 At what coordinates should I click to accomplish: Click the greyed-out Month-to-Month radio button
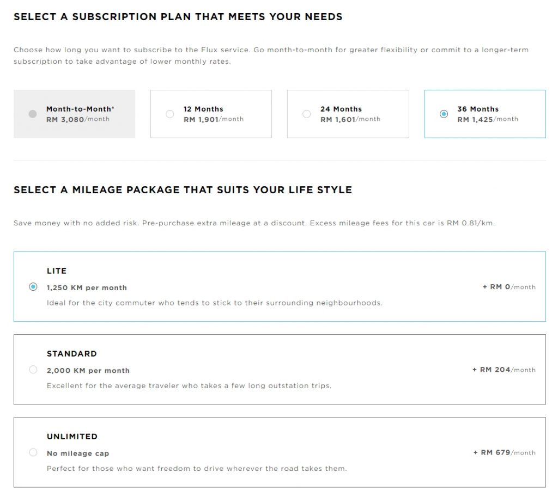point(33,114)
